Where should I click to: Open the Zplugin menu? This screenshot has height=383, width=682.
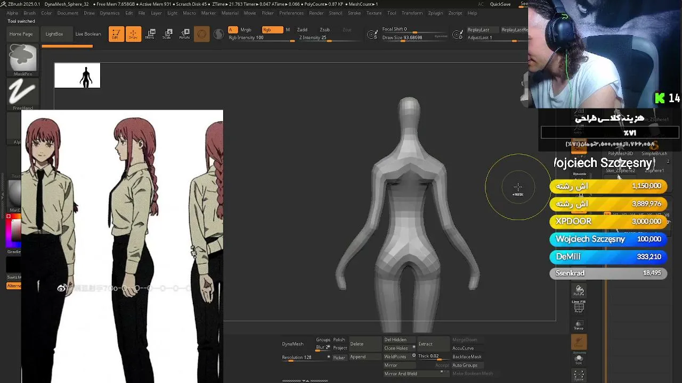coord(435,13)
